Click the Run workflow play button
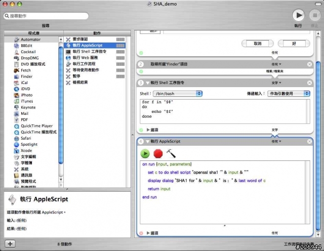This screenshot has height=251, width=324. pos(298,15)
